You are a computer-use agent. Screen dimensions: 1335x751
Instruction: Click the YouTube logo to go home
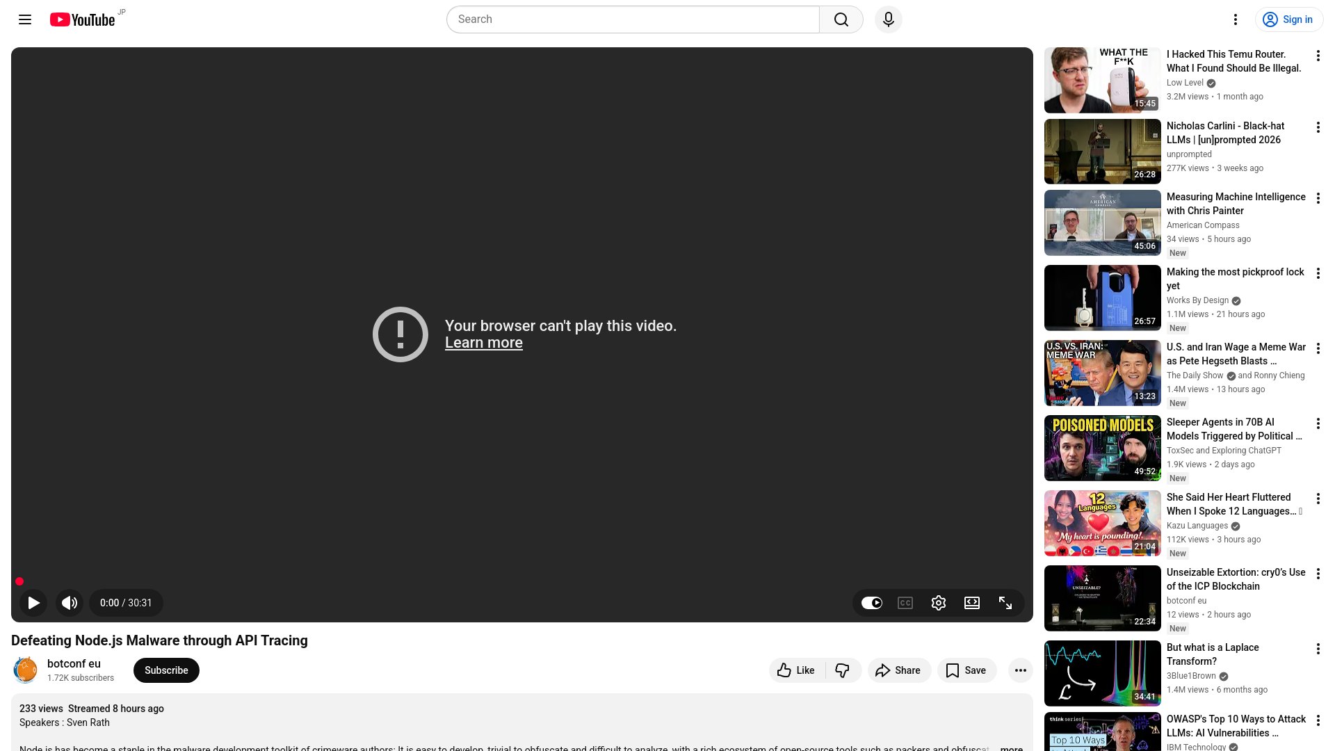[81, 19]
